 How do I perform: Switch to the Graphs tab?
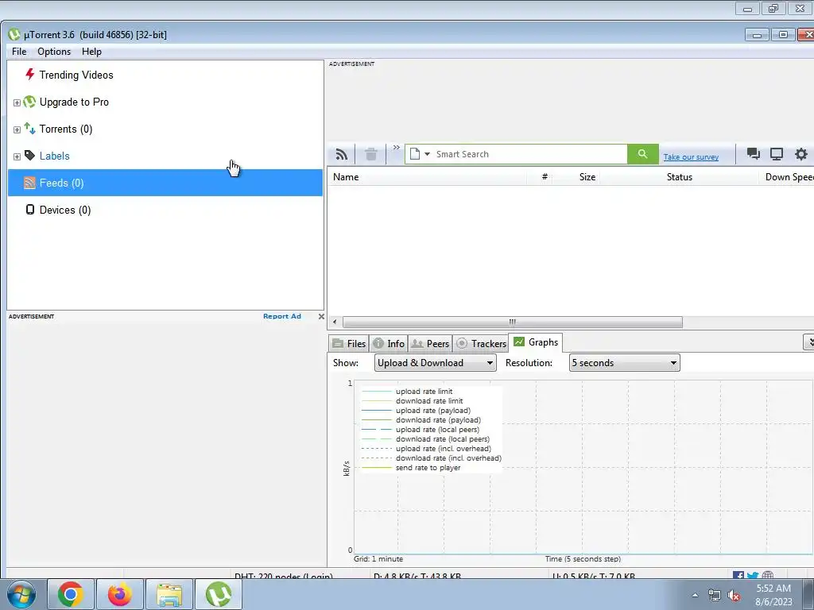536,342
